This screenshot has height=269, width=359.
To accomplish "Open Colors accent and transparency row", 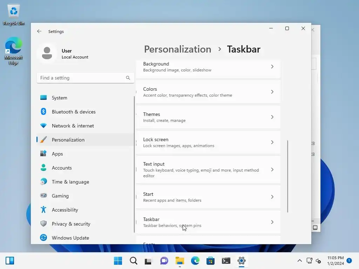I will tap(208, 92).
